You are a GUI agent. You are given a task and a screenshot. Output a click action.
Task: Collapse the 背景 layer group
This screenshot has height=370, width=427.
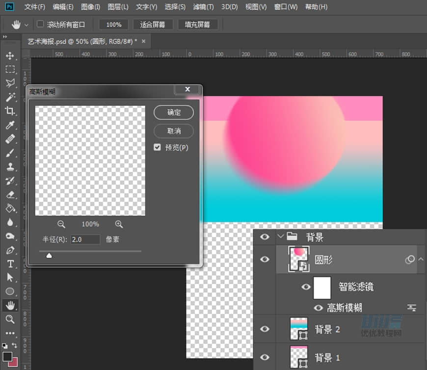281,237
